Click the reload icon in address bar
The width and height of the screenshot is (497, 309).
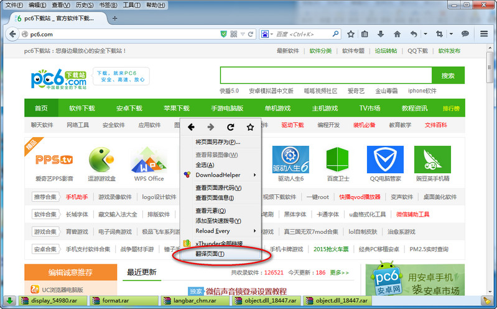(x=251, y=34)
